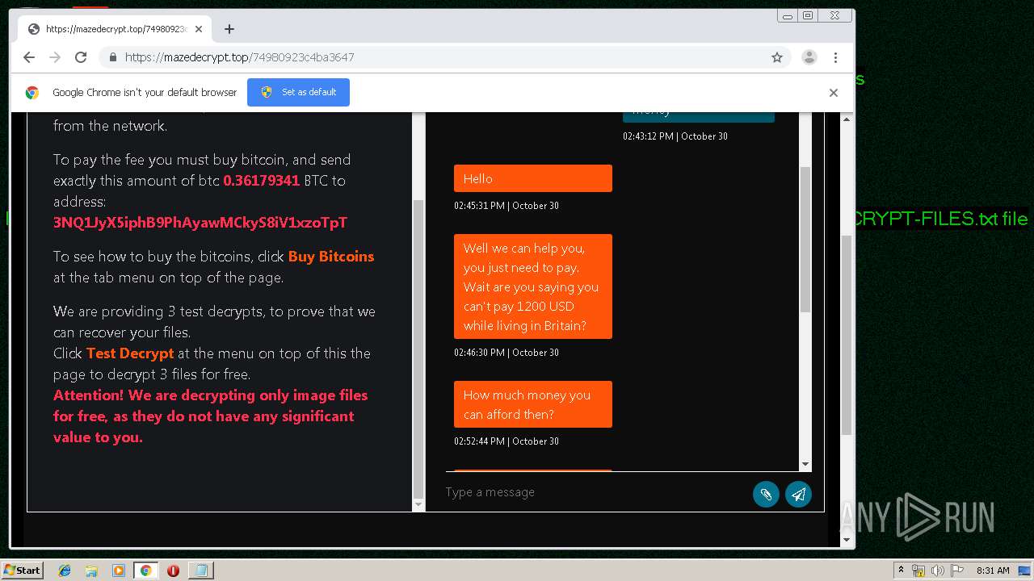Bookmark this page with the star icon
1034x581 pixels.
777,57
